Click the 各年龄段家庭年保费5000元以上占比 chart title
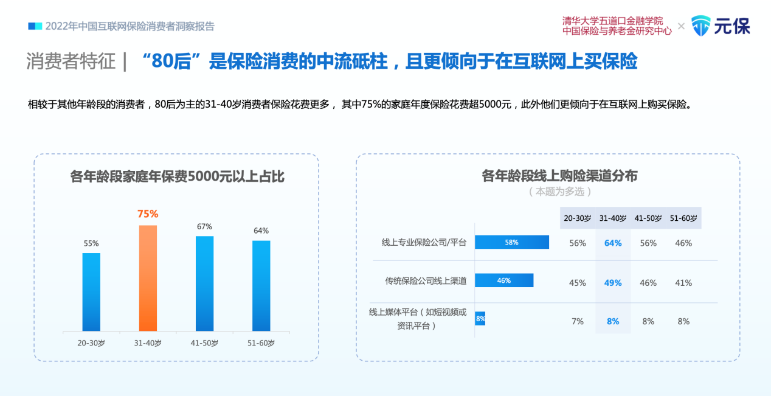771x396 pixels. 177,176
